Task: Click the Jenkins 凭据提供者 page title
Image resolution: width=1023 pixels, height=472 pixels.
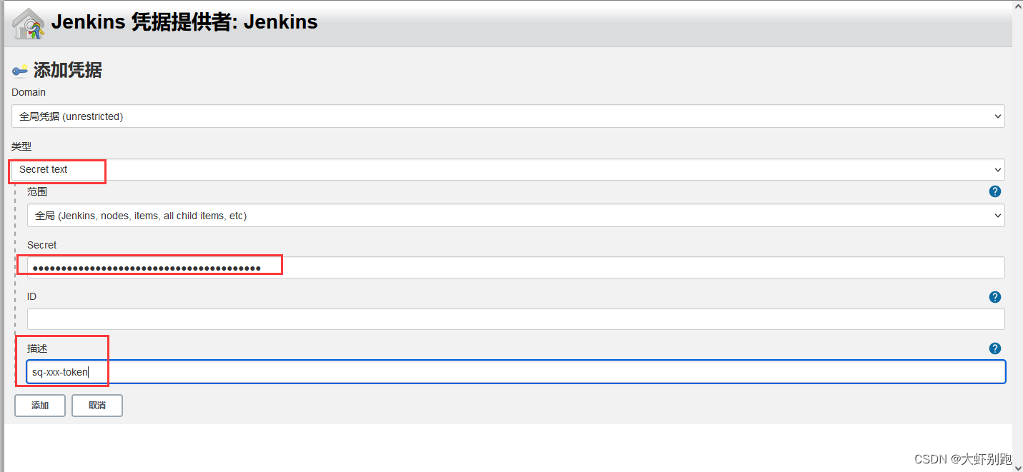Action: pos(184,22)
